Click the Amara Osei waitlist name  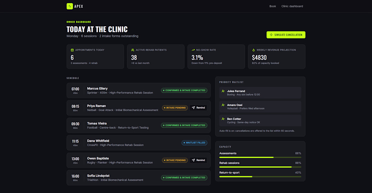pyautogui.click(x=235, y=105)
